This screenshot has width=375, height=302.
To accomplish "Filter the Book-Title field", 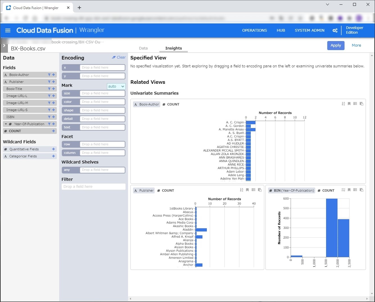I will point(49,89).
